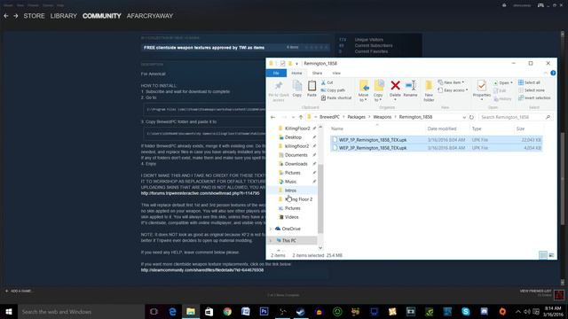This screenshot has height=319, width=568.
Task: Open Steam LIBRARY section
Action: click(64, 16)
